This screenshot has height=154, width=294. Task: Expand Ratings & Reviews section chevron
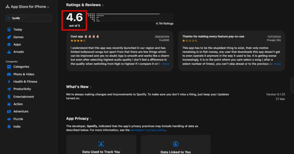coord(102,5)
